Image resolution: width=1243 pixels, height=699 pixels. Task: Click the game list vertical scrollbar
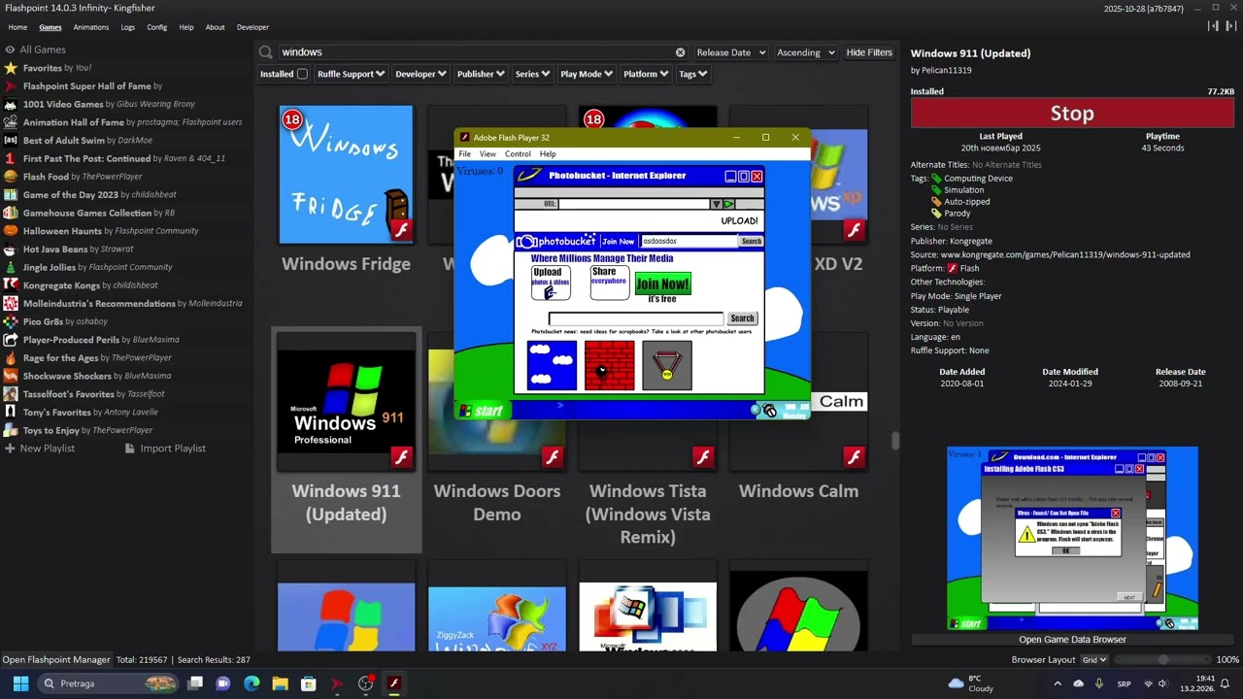tap(894, 441)
